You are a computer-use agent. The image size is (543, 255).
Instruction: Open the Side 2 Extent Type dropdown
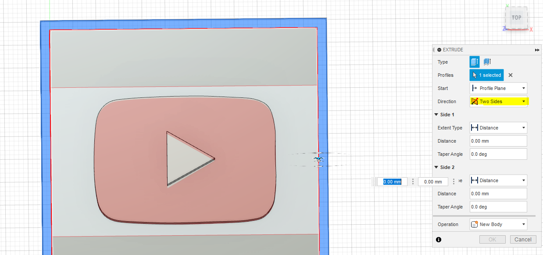pos(498,180)
